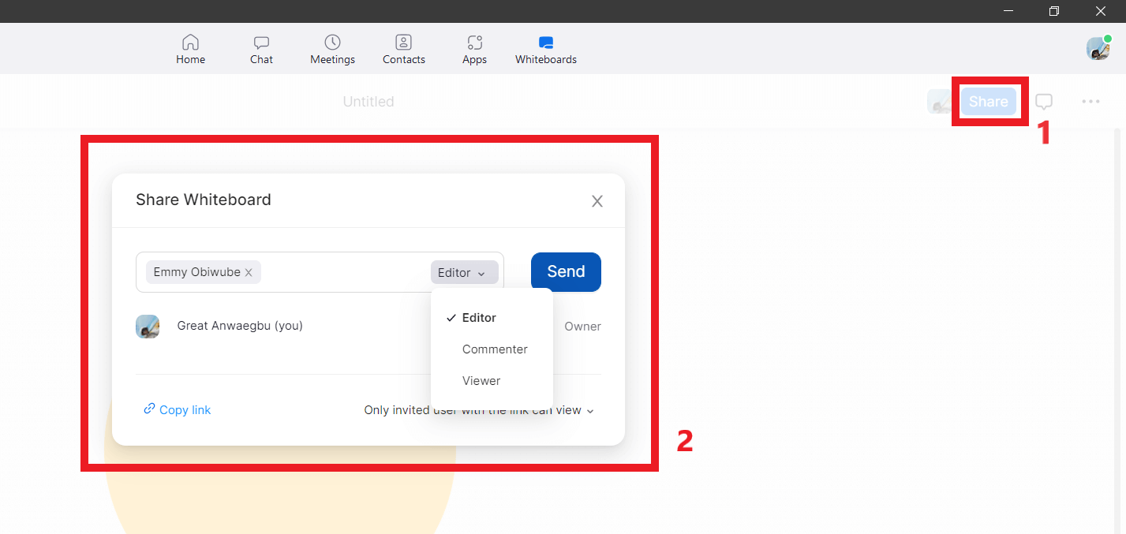Screen dimensions: 1126x534
Task: Click your profile avatar in the top corner
Action: (1098, 48)
